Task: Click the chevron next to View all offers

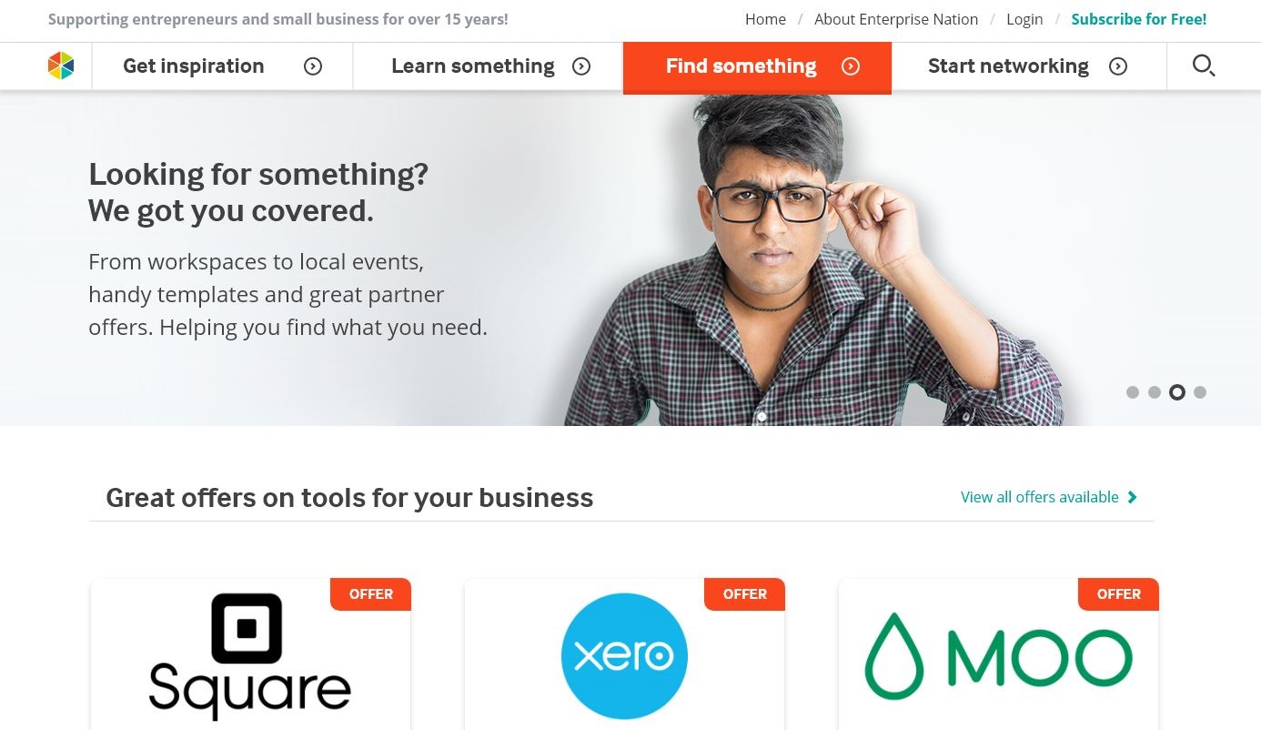Action: 1132,497
